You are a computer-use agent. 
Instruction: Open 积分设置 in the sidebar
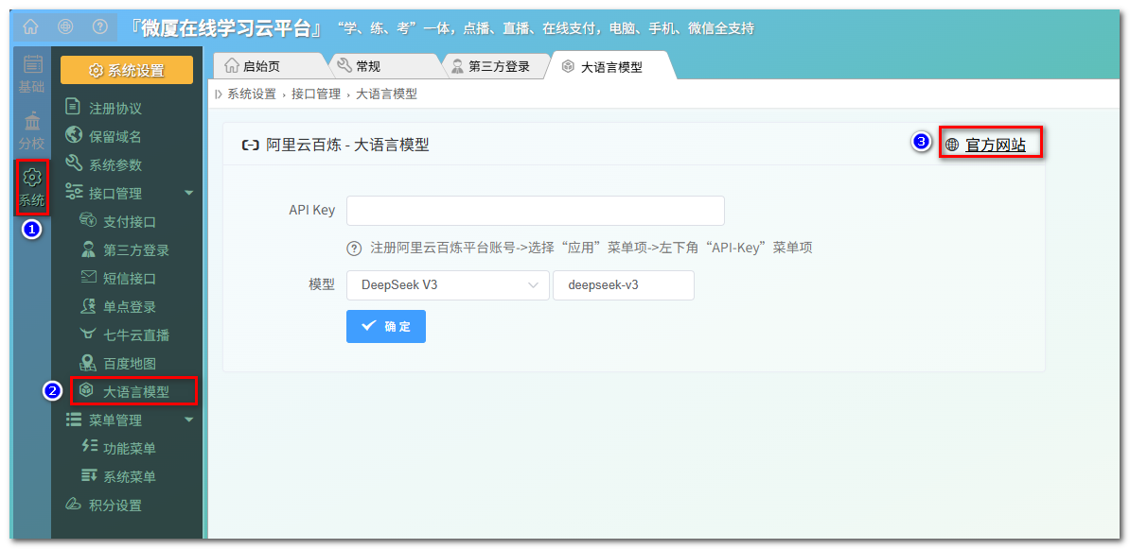click(x=115, y=506)
